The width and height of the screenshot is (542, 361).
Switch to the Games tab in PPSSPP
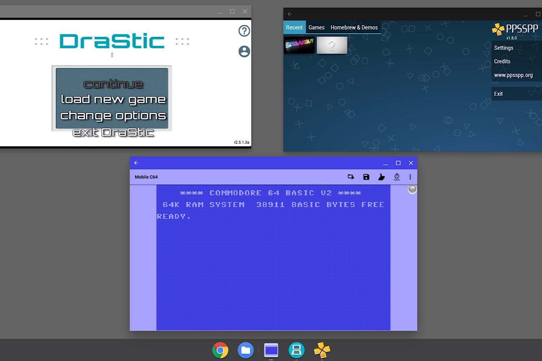click(317, 27)
